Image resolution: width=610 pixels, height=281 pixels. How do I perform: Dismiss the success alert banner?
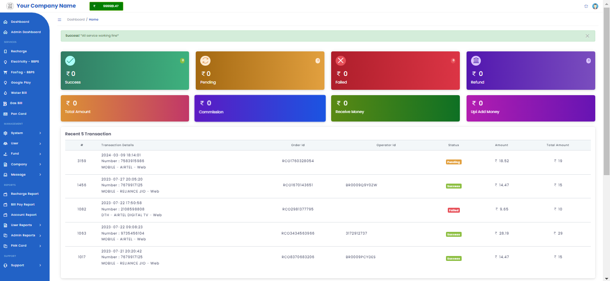tap(587, 36)
